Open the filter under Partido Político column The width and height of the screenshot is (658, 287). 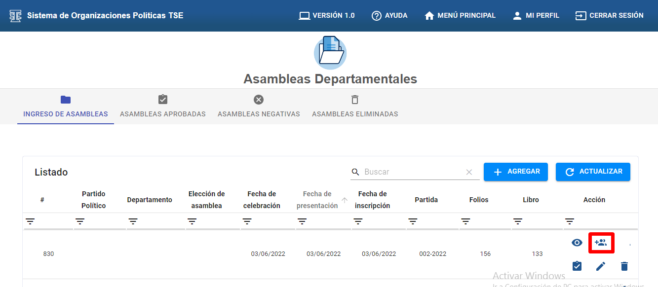point(80,221)
